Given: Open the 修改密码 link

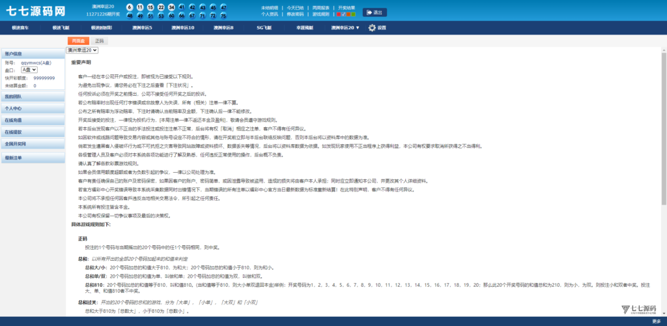Looking at the screenshot, I should click(x=295, y=14).
